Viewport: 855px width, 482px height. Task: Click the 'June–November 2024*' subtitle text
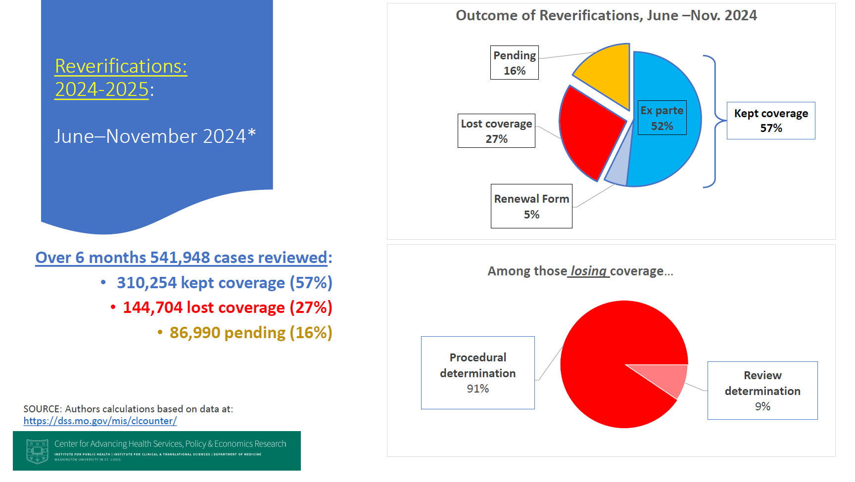pyautogui.click(x=155, y=136)
